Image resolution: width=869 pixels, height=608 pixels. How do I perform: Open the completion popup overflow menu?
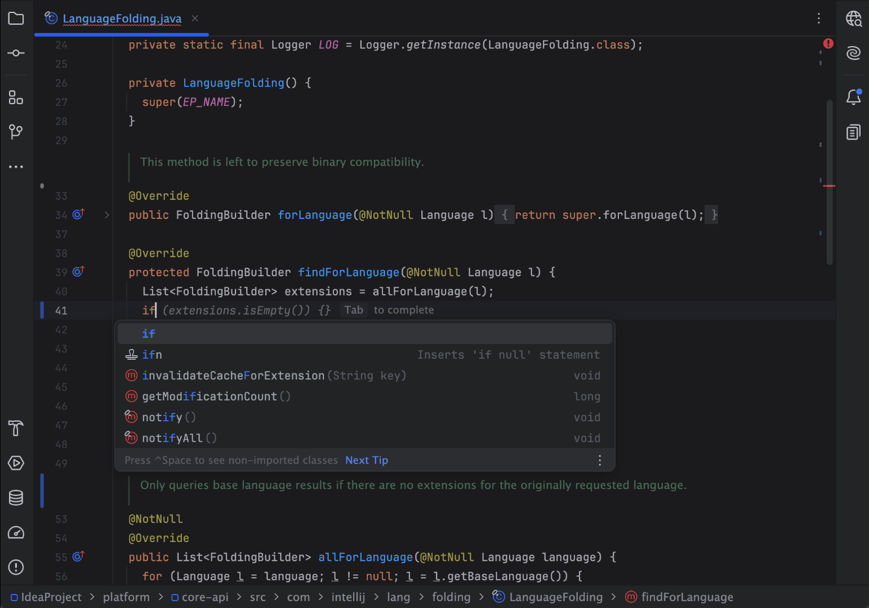[599, 460]
